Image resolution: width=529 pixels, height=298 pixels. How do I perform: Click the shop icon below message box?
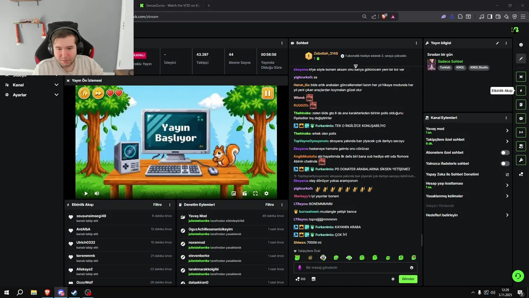pos(313,279)
